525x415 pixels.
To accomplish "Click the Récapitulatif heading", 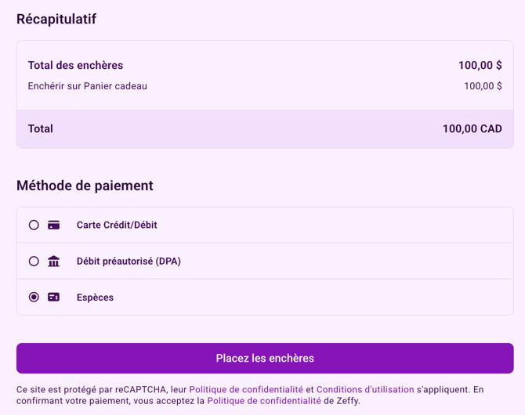I will click(x=56, y=20).
